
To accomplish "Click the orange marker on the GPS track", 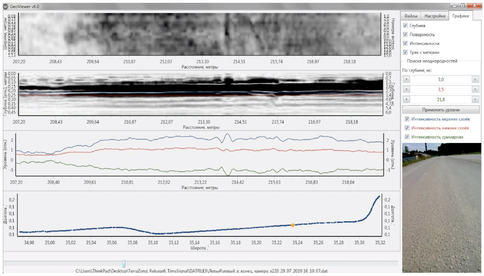I will (293, 225).
